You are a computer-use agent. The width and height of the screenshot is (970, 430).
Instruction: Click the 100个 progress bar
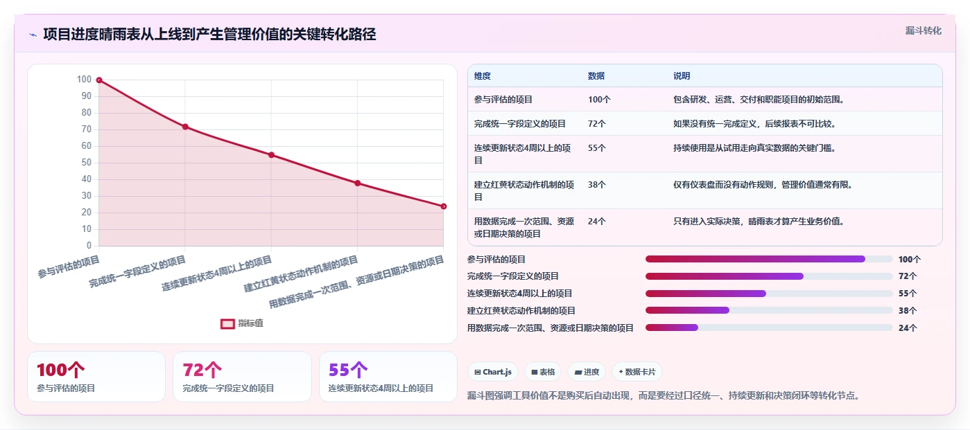pyautogui.click(x=769, y=259)
